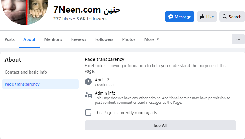
Task: Click the thumbs-up Like icon
Action: (x=202, y=17)
